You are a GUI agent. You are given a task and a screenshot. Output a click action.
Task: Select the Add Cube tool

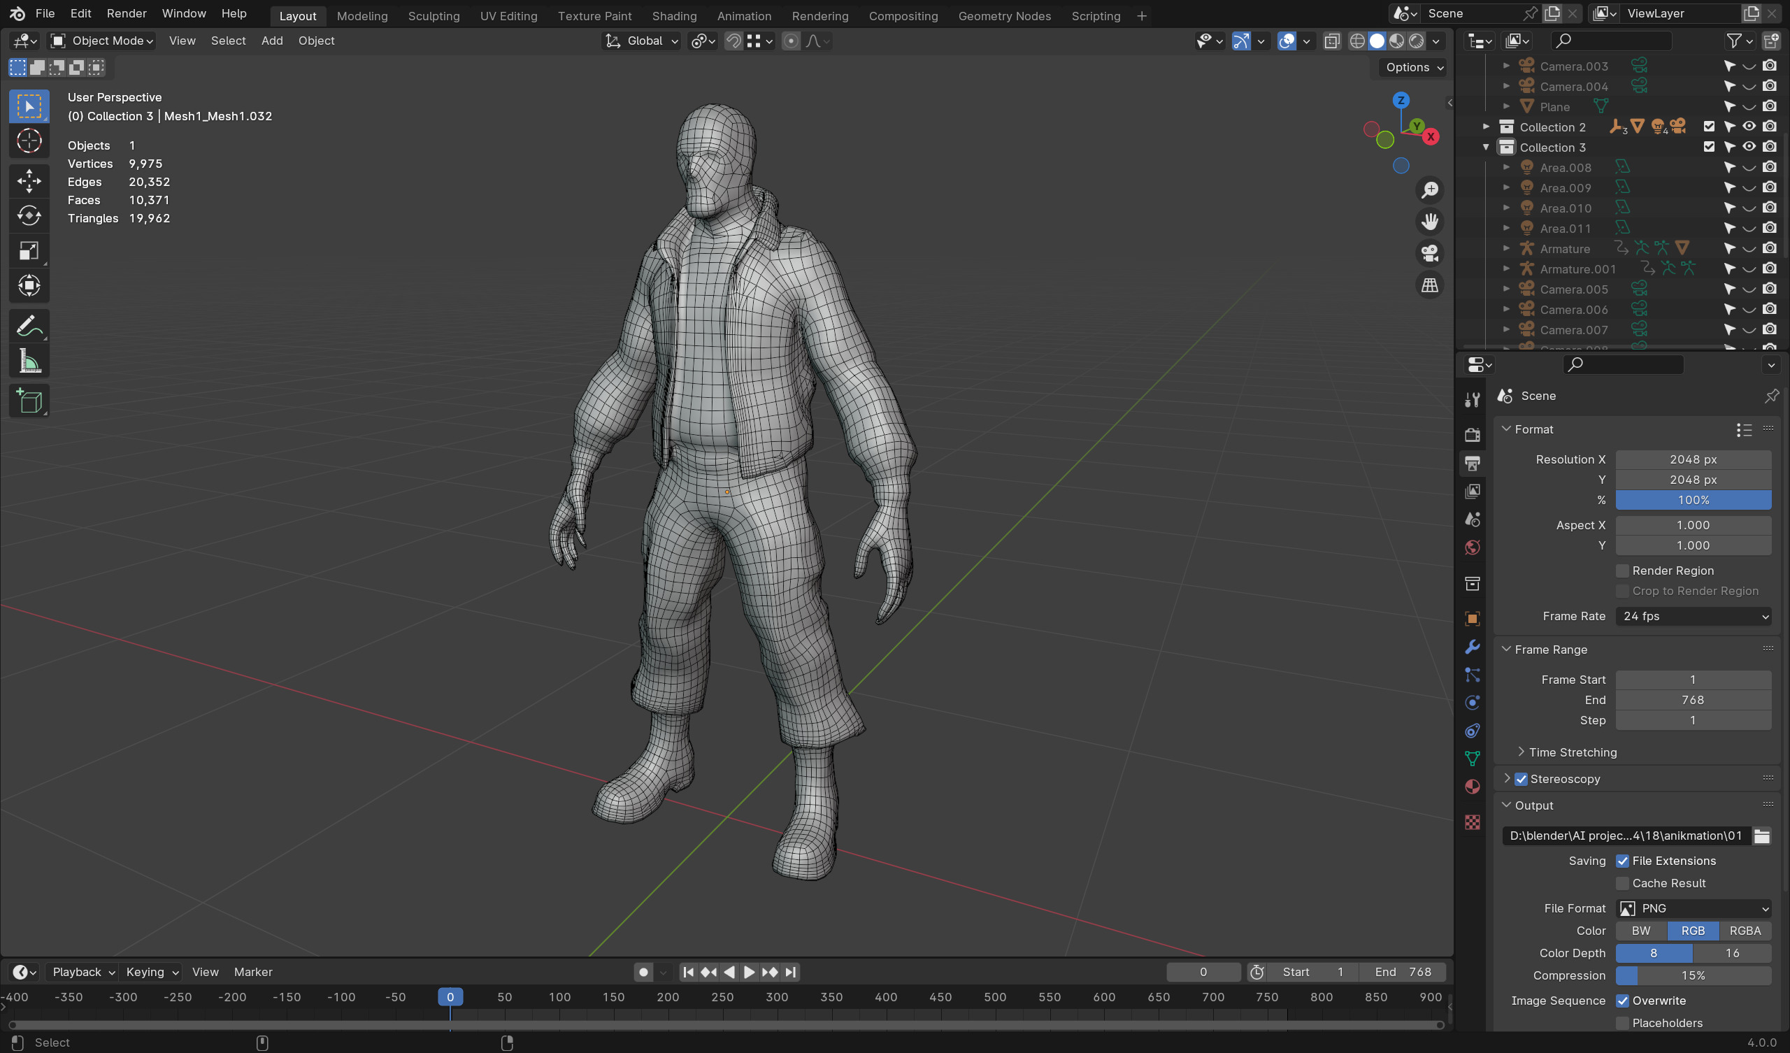(29, 401)
